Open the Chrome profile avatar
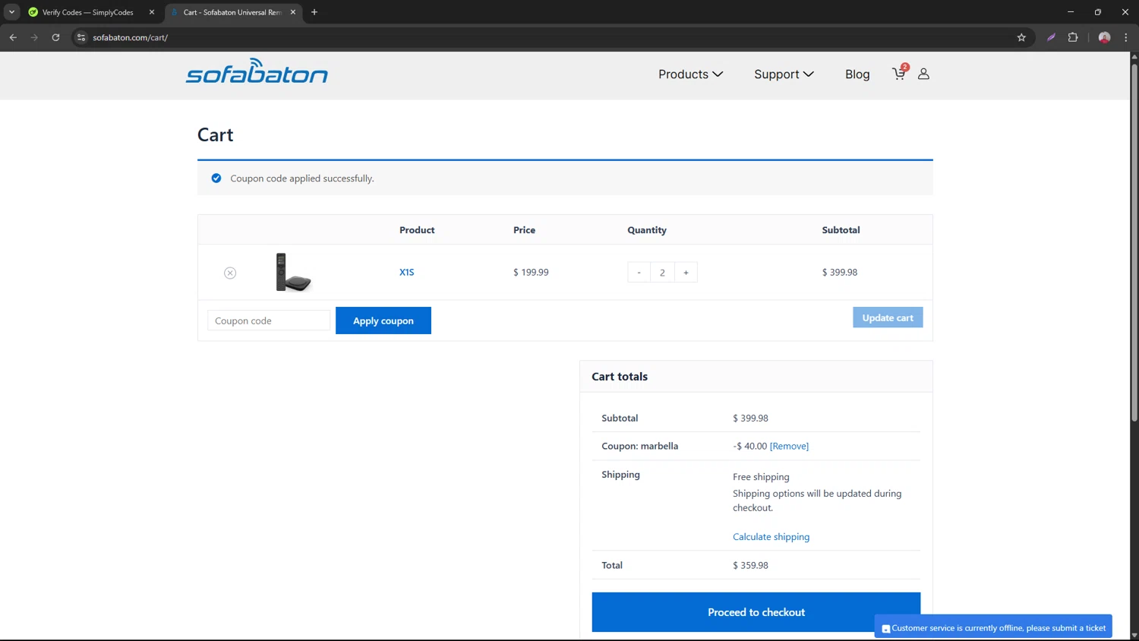 pyautogui.click(x=1104, y=37)
